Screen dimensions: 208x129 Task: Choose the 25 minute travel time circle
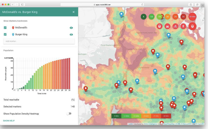[175, 17]
